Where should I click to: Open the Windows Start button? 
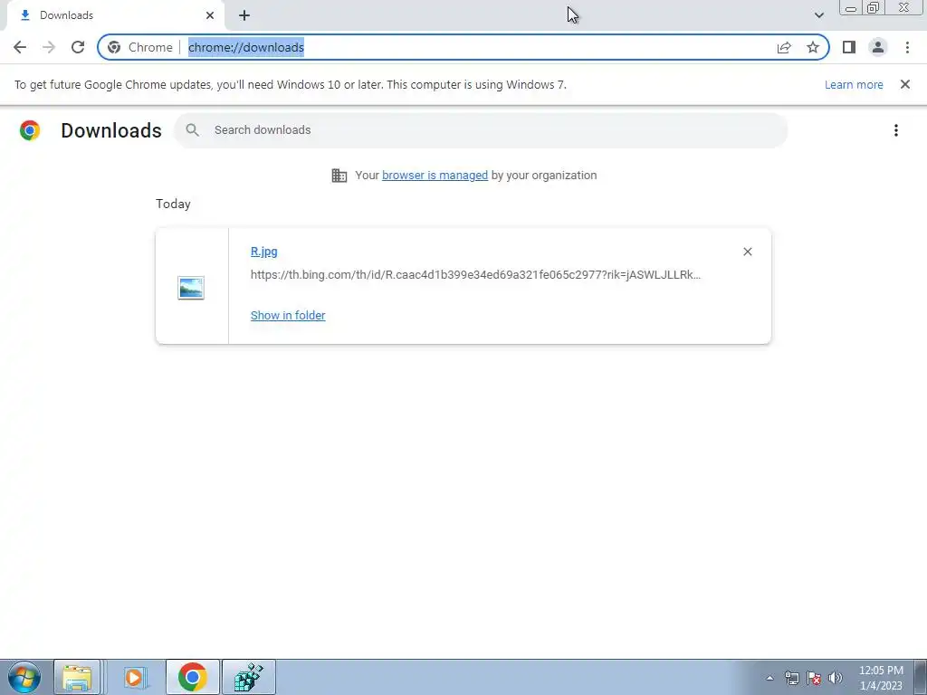[24, 677]
